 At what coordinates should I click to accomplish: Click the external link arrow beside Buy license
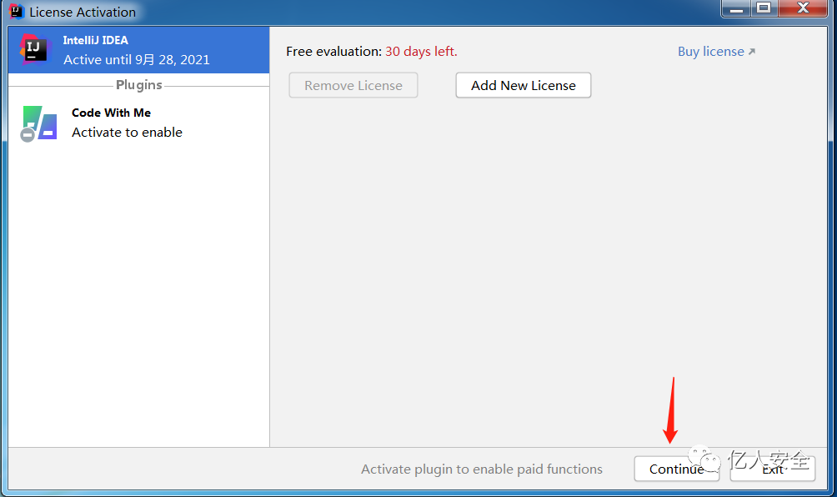[752, 51]
